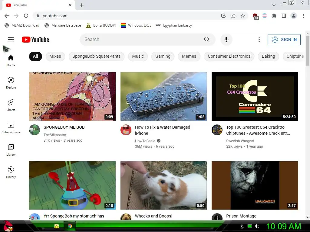
Task: Select the Baking filter chip
Action: point(268,56)
